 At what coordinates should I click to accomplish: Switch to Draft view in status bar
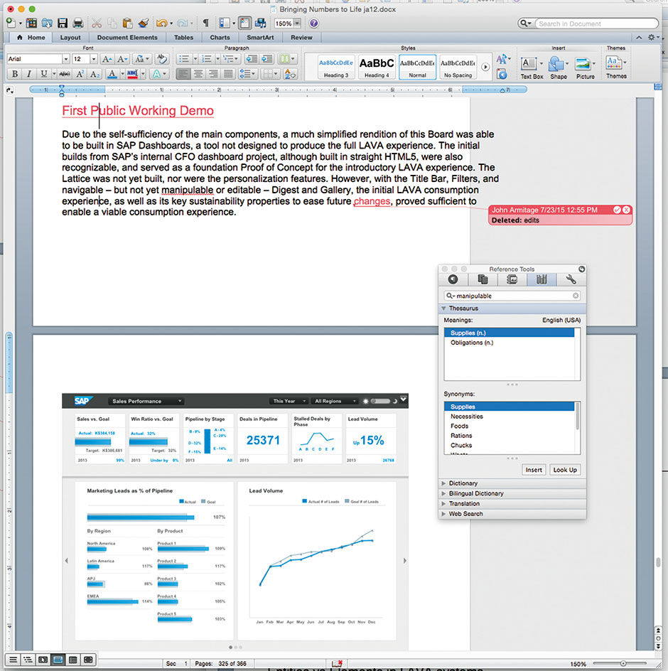pos(14,660)
